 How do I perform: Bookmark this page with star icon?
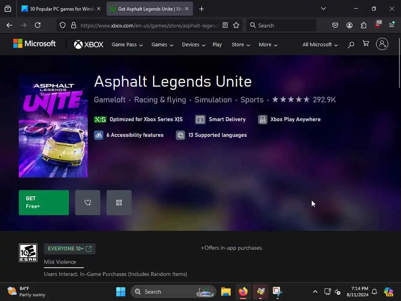click(x=236, y=25)
